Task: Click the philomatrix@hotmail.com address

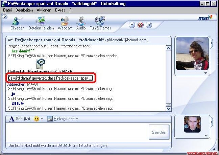Action: pyautogui.click(x=126, y=40)
